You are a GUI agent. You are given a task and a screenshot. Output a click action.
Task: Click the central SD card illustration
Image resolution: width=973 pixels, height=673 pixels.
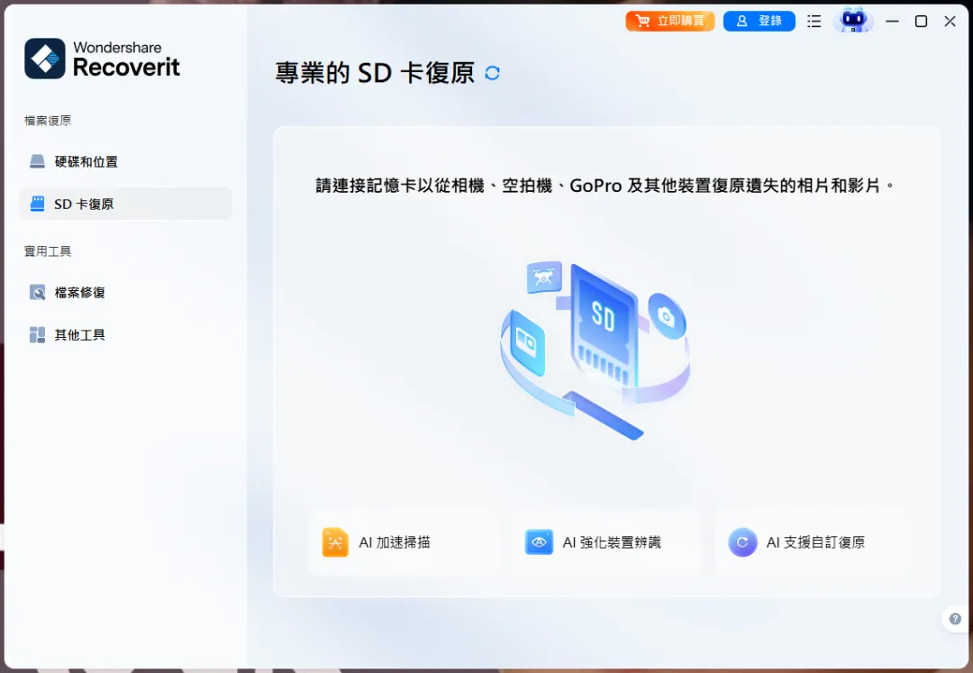[x=603, y=327]
